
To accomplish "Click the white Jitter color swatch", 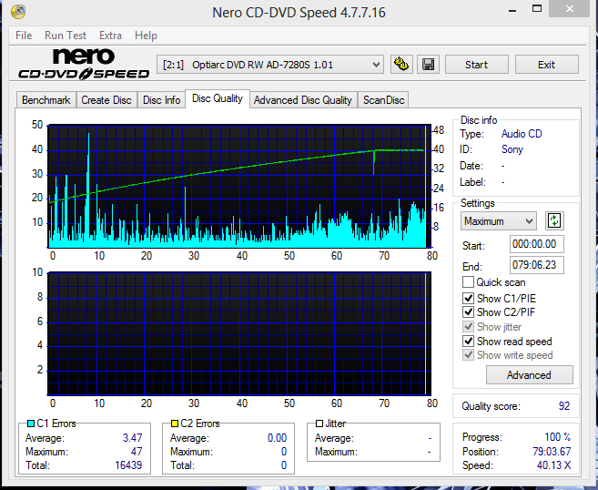I will click(x=319, y=424).
